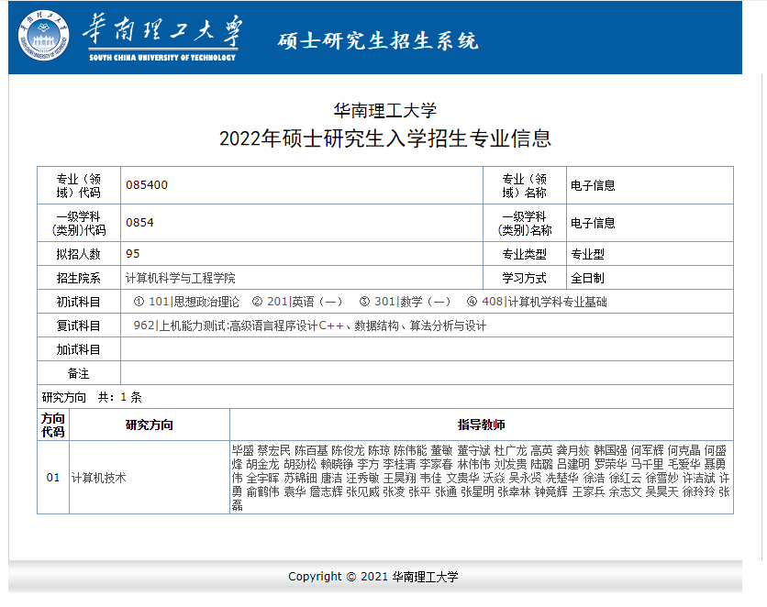The height and width of the screenshot is (607, 767).
Task: Click the advisor name 胡金龙
Action: click(262, 464)
